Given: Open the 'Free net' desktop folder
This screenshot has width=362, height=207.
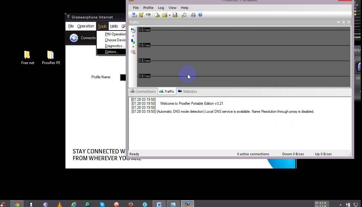Looking at the screenshot, I should tap(27, 58).
